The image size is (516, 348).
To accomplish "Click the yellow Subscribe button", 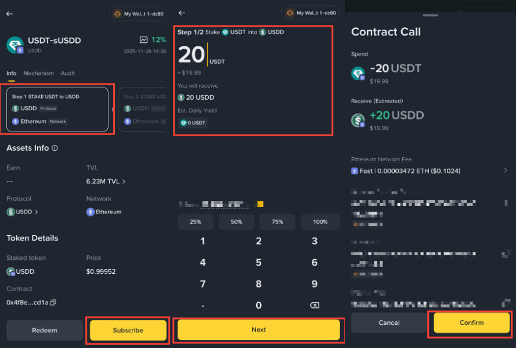I will click(128, 330).
